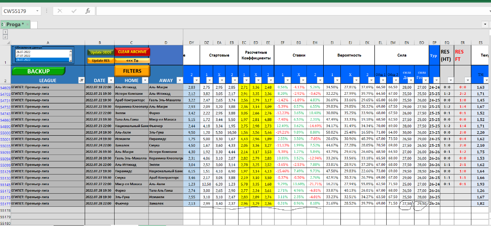Open Insert Function fx dialog
Screen dimensions: 491x226
[x=88, y=11]
